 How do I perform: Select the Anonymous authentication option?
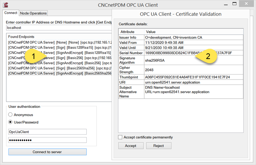(10, 115)
